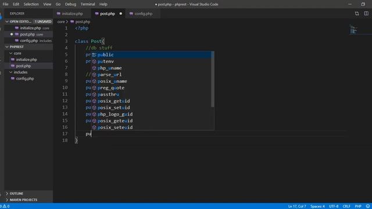The height and width of the screenshot is (209, 372).
Task: Click the 'Ln 17, Col 7' cursor position
Action: [297, 207]
